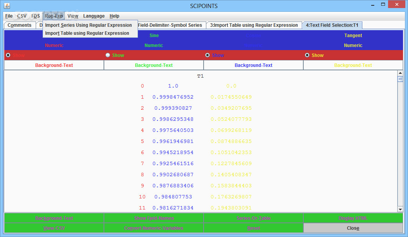Click the red Background-Text button
Image resolution: width=408 pixels, height=237 pixels.
point(54,65)
